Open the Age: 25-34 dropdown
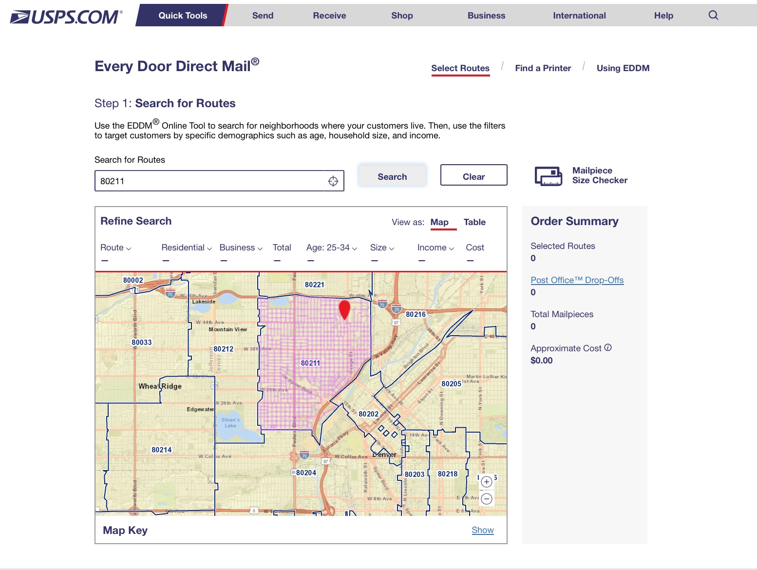This screenshot has width=757, height=570. pyautogui.click(x=332, y=247)
